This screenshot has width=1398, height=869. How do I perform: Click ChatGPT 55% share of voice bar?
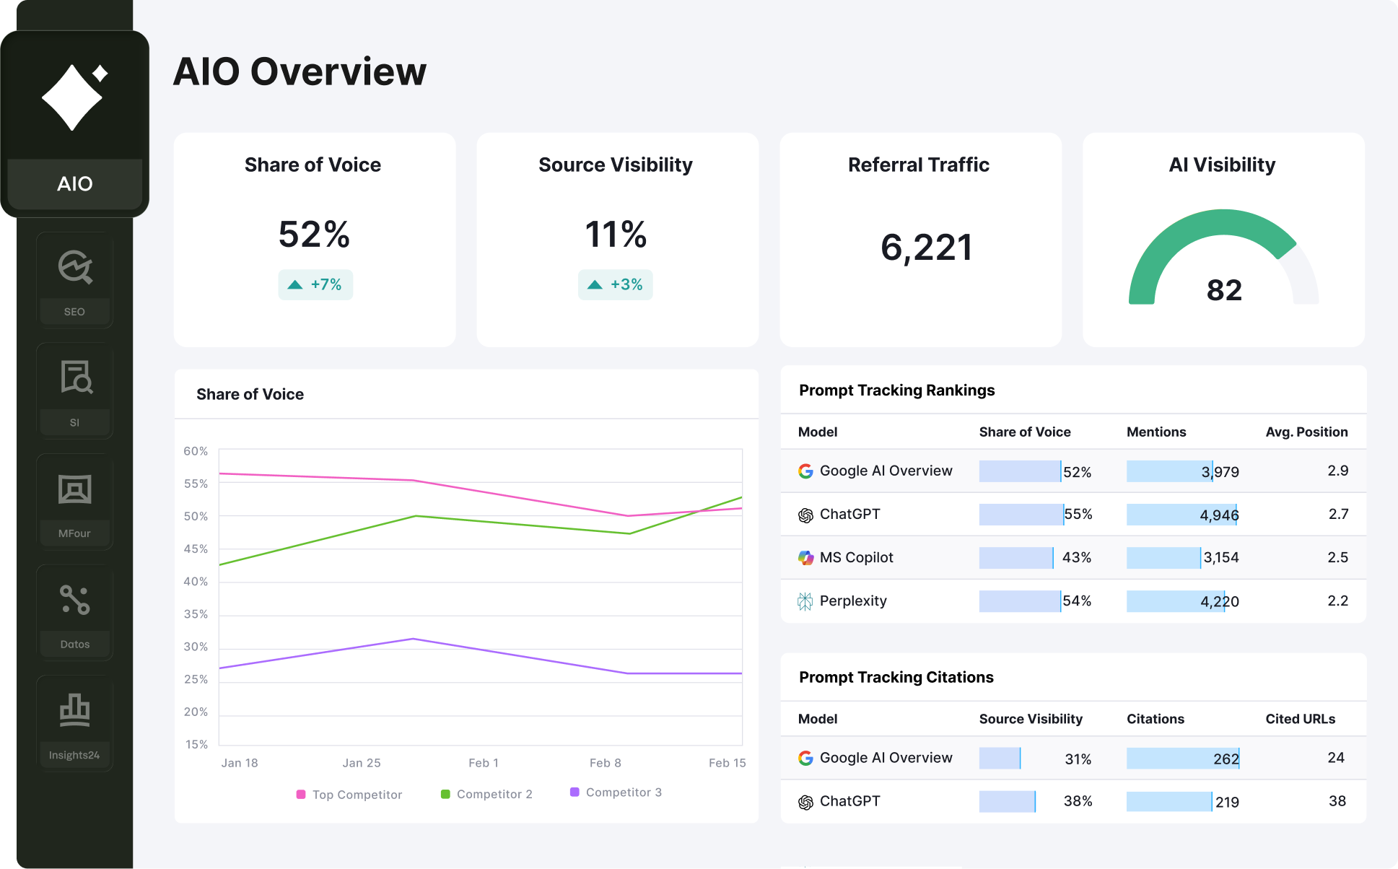coord(1021,515)
